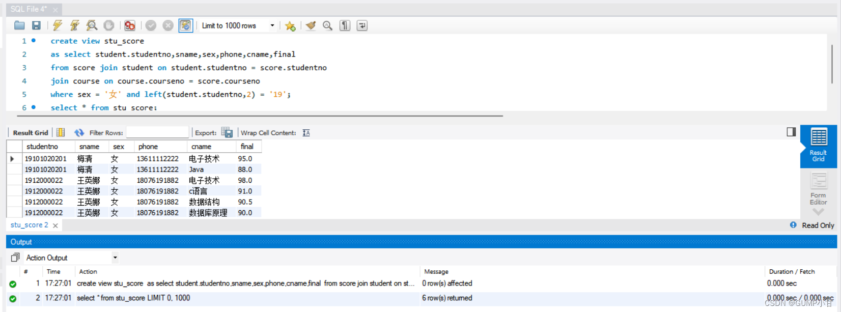Execute the script with the lightning bolt icon
This screenshot has height=312, width=841.
[x=58, y=25]
